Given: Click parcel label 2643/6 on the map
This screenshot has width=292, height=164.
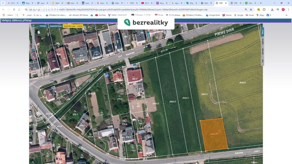Looking at the screenshot, I should click(x=242, y=83).
